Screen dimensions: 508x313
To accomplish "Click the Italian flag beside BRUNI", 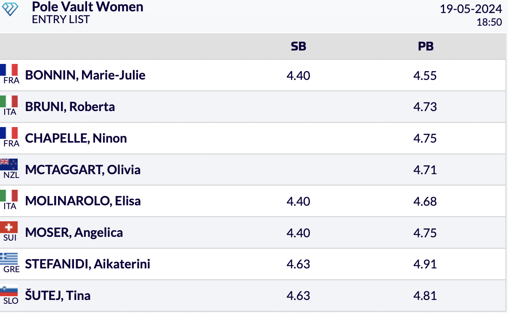I will tap(9, 101).
